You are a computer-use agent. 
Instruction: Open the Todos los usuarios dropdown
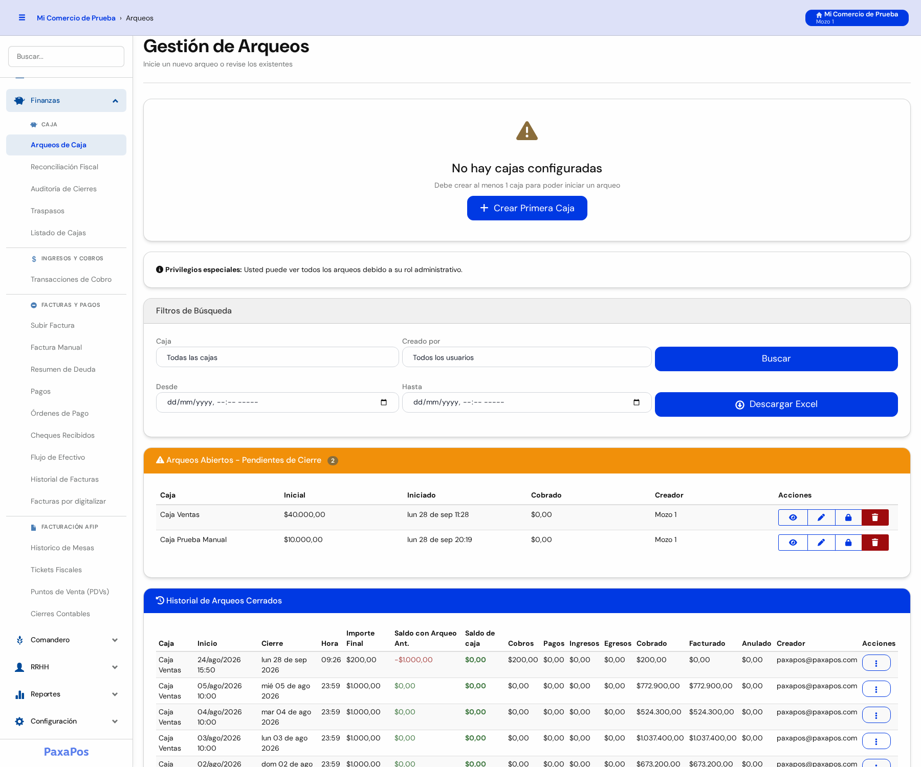(527, 357)
